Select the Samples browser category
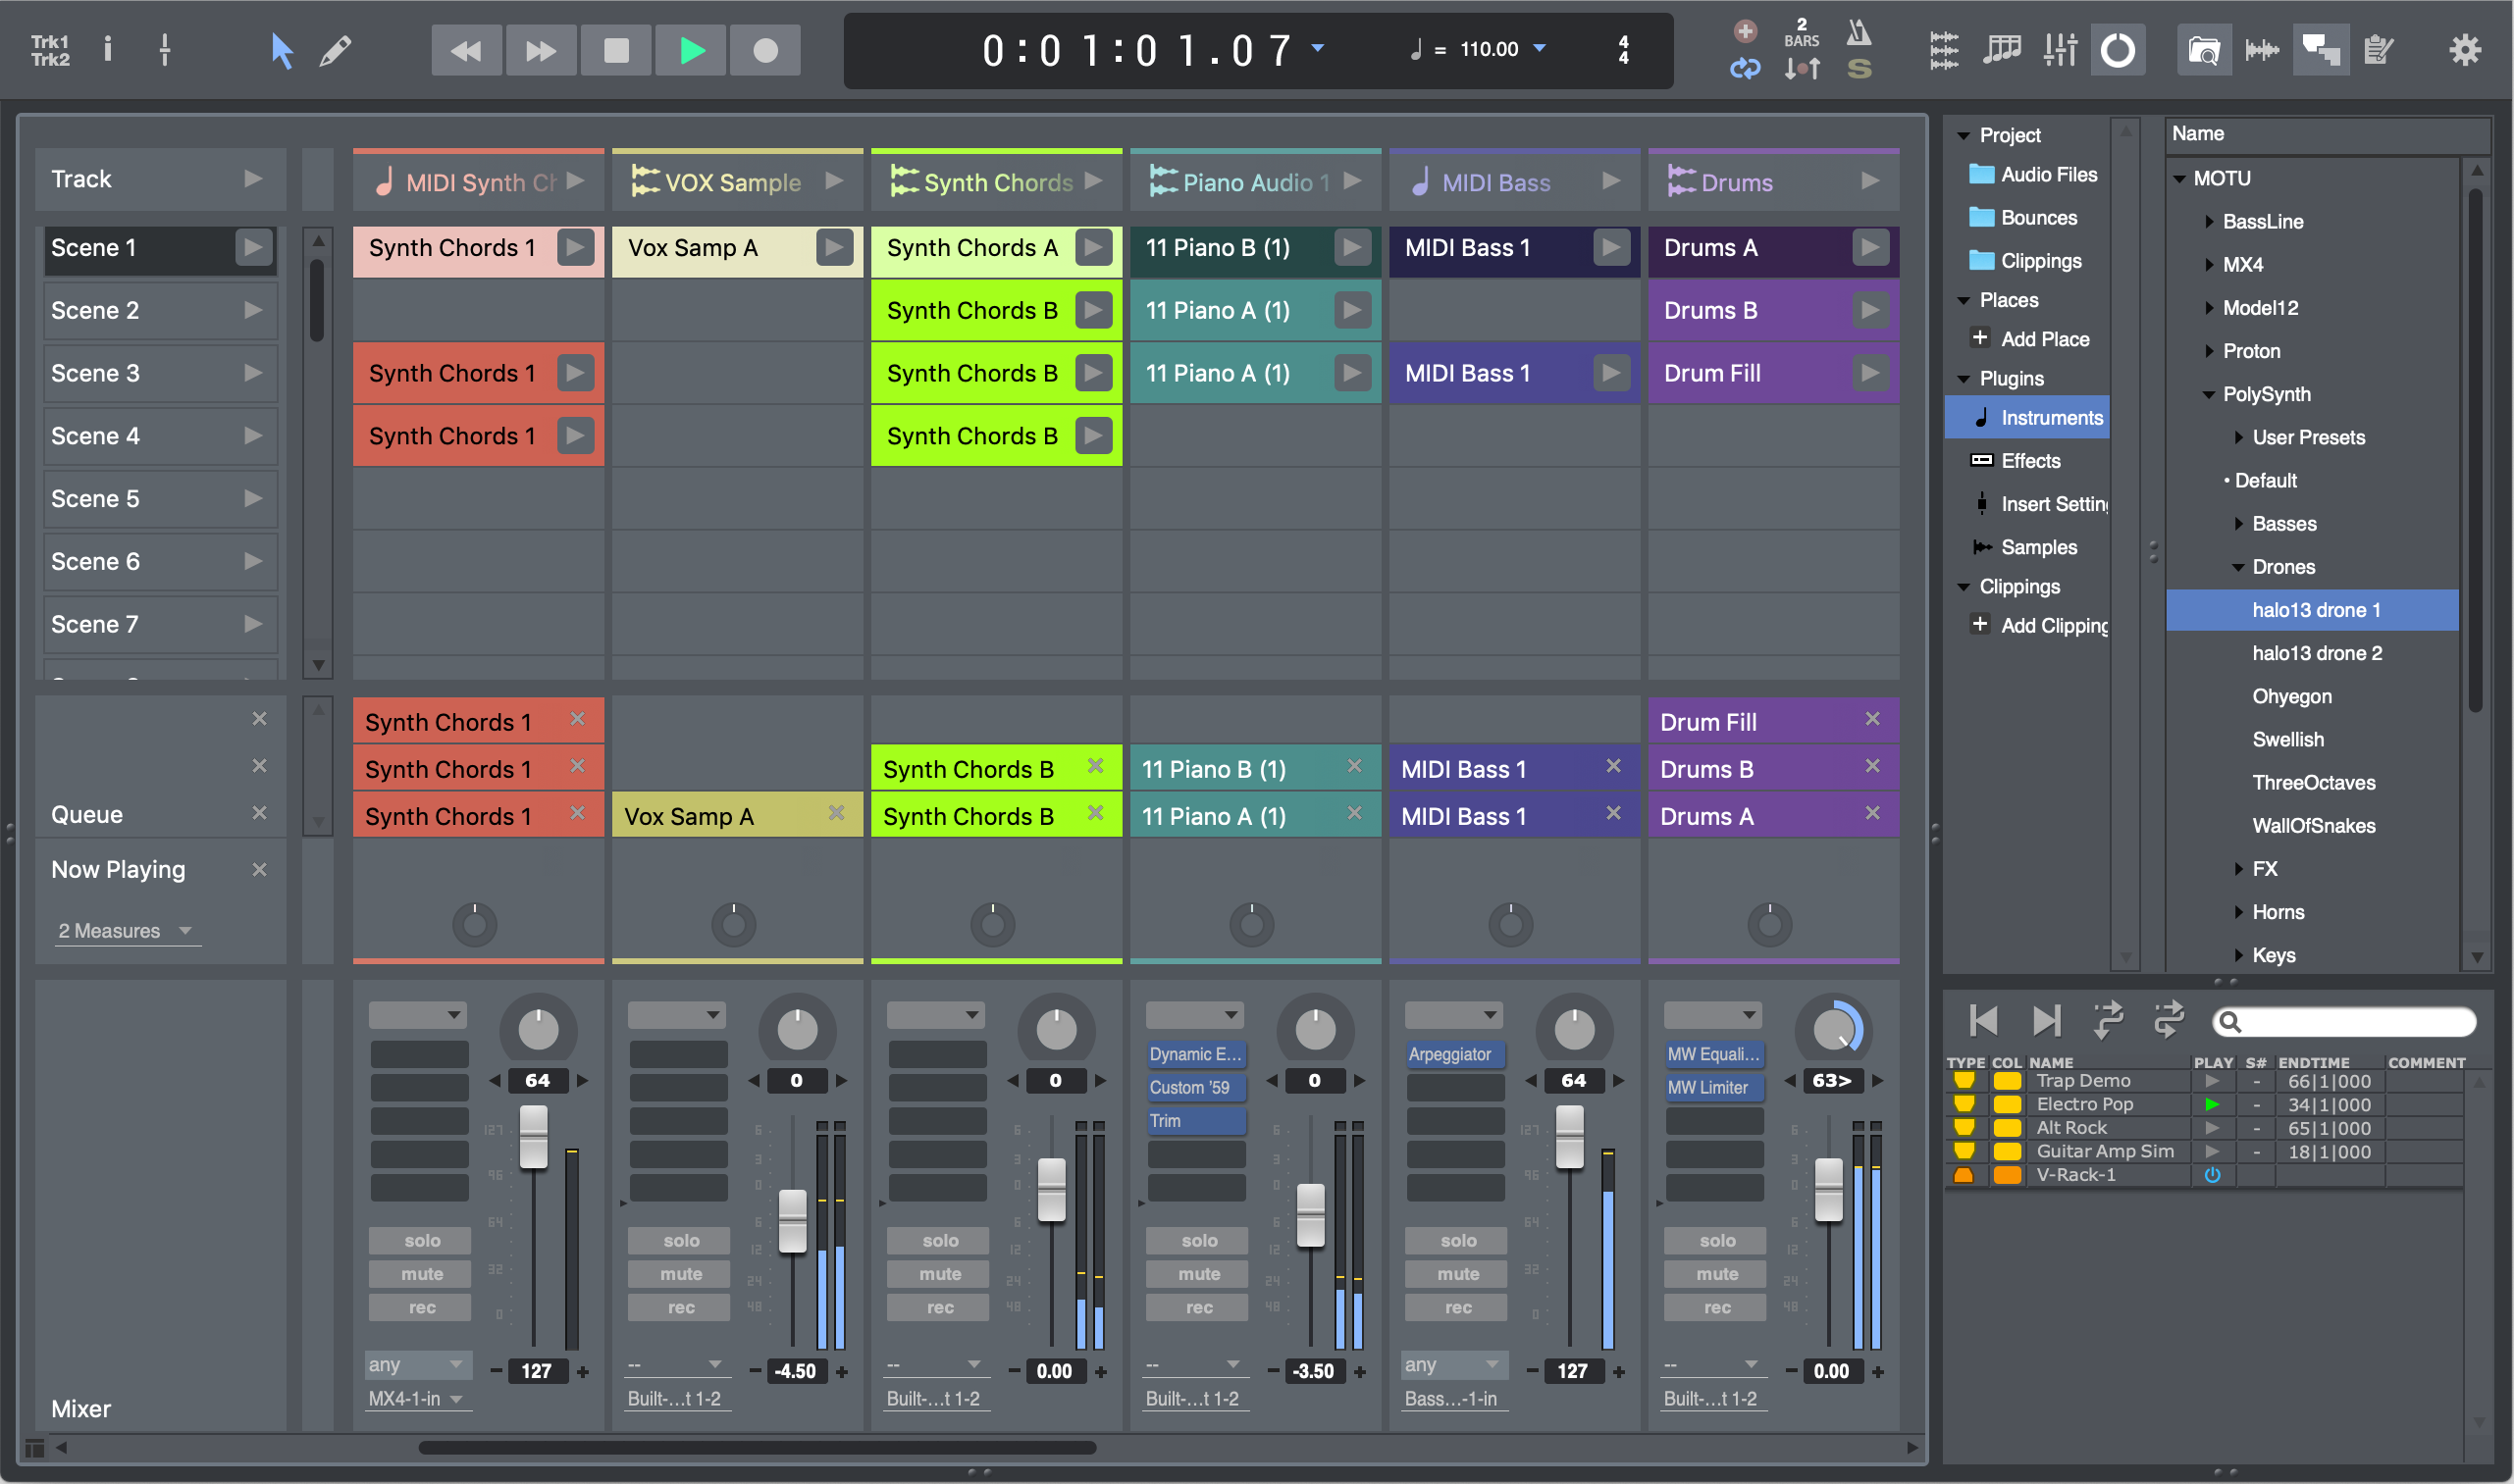This screenshot has width=2514, height=1484. [2038, 547]
